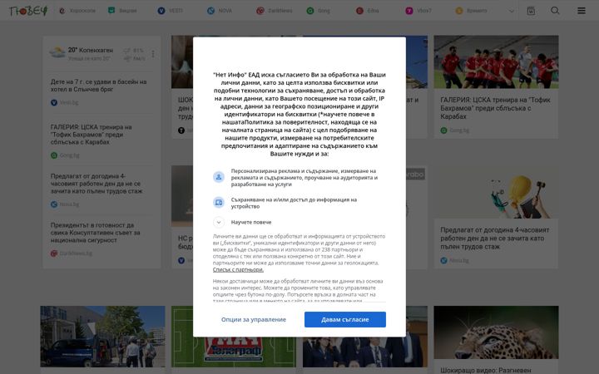This screenshot has height=374, width=599.
Task: Open Vbox7 from top navigation
Action: 418,11
